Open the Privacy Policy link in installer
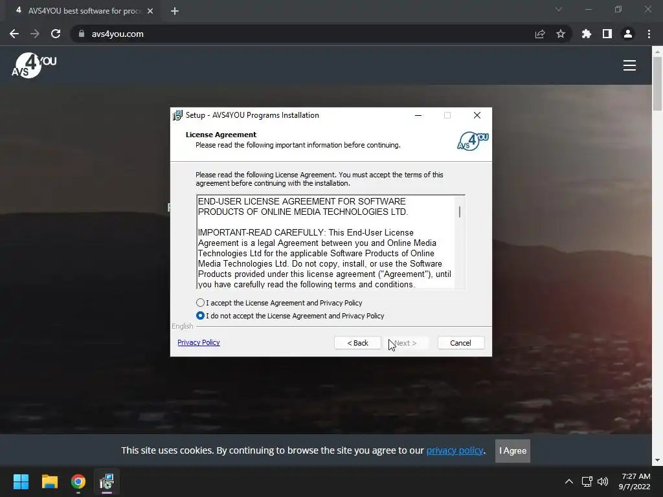Image resolution: width=663 pixels, height=497 pixels. click(199, 342)
